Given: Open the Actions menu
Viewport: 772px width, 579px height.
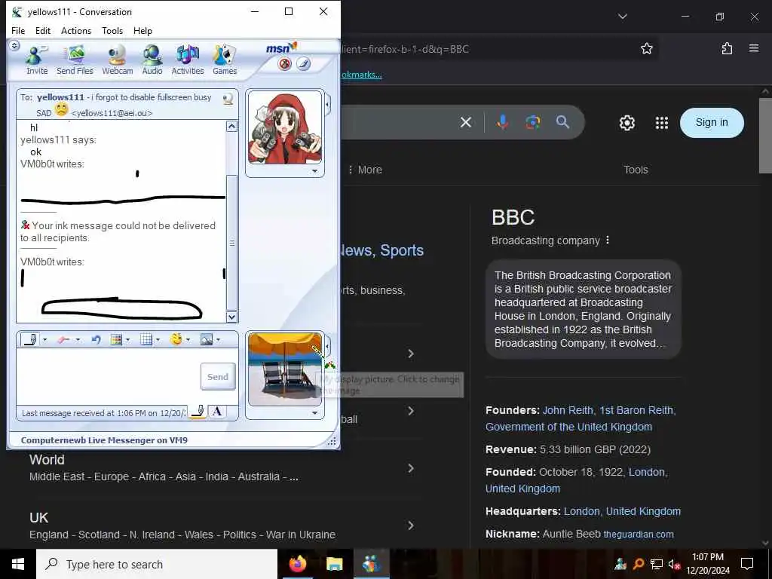Looking at the screenshot, I should 76,30.
